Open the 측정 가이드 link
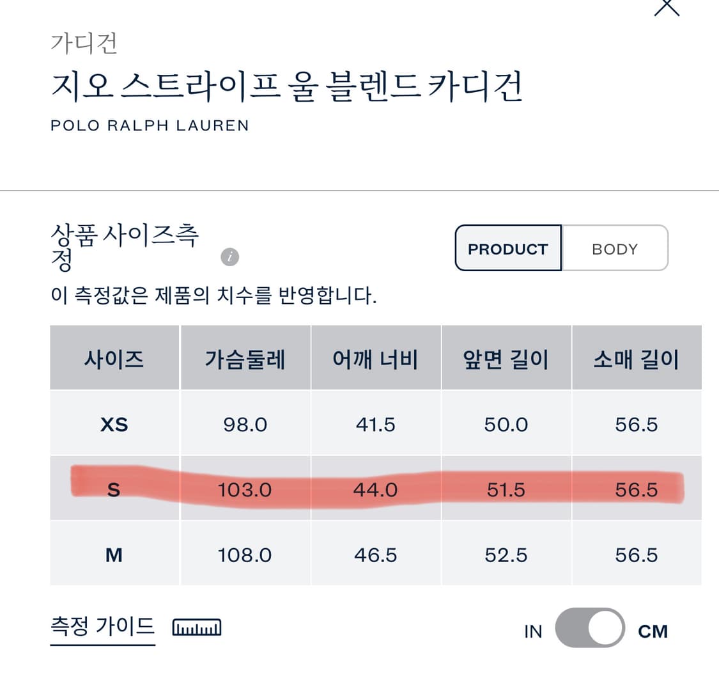Screen dimensions: 719x678 102,625
